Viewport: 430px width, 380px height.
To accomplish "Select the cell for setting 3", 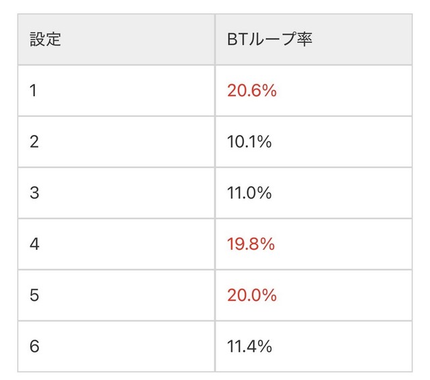I will pyautogui.click(x=34, y=193).
